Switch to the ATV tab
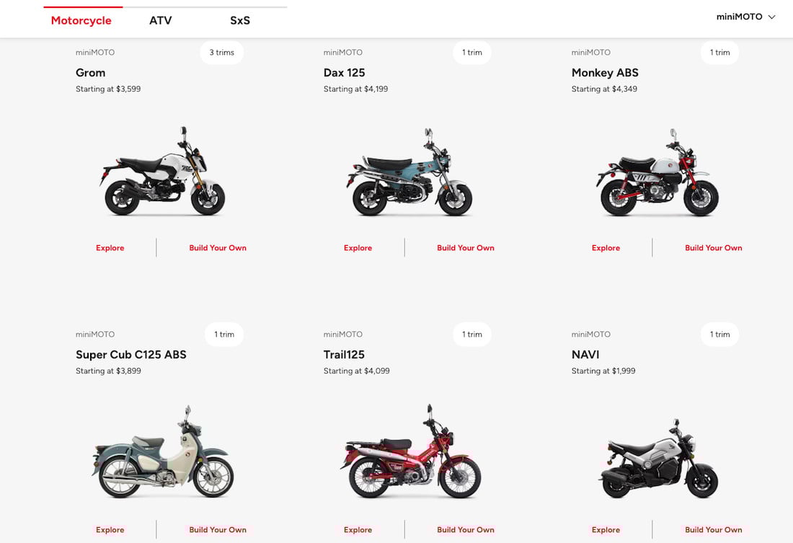This screenshot has height=543, width=793. [x=160, y=20]
